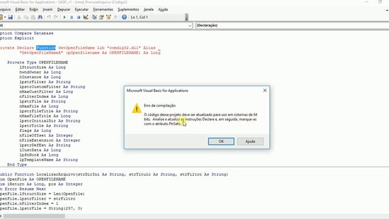Click the line 'lpstrFilter As String'
This screenshot has height=219, width=389.
pos(45,82)
